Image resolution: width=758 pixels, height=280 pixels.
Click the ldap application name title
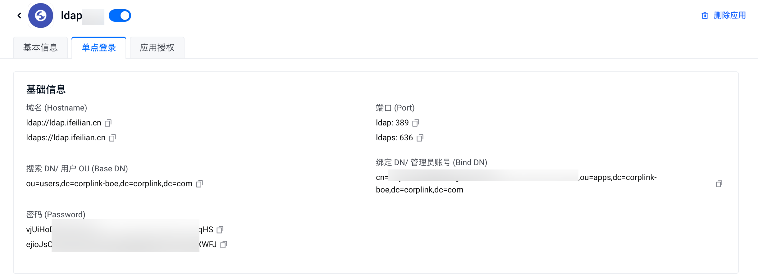click(x=71, y=16)
